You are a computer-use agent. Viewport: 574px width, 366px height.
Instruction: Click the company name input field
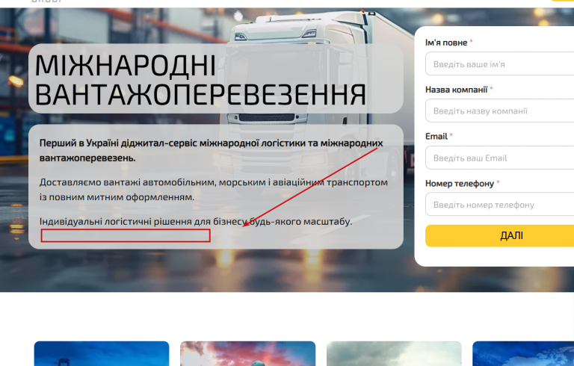500,111
